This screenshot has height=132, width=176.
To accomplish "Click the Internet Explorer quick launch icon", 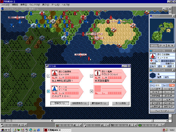I will [x=38, y=130].
